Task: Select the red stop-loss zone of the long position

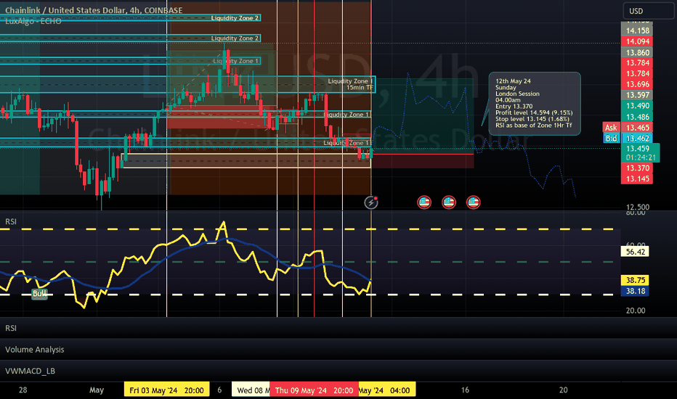Action: (x=422, y=161)
